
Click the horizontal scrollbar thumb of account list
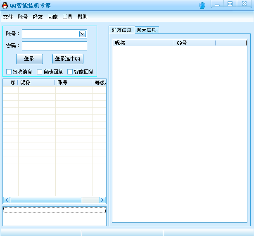pos(46,200)
